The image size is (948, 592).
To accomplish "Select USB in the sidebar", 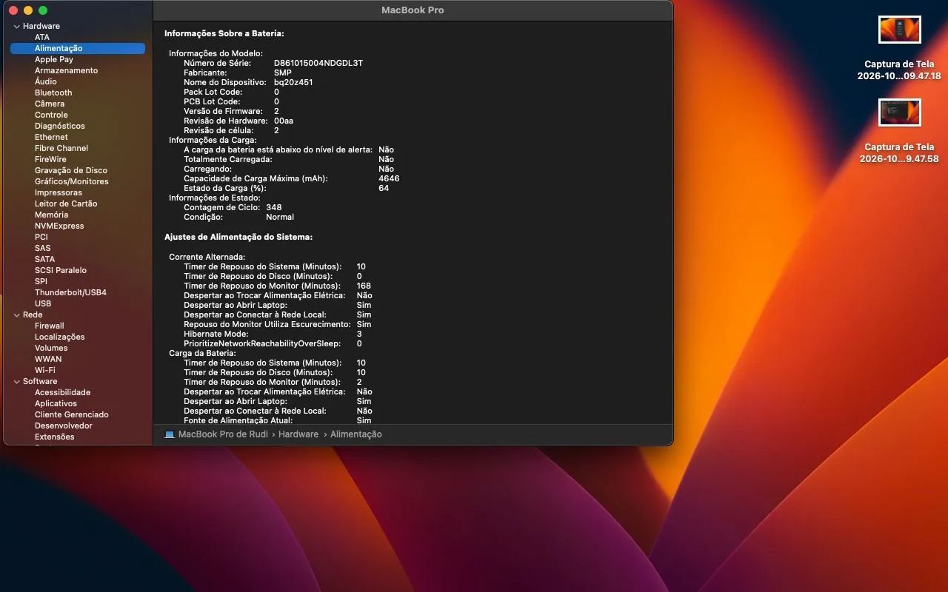I will [43, 303].
